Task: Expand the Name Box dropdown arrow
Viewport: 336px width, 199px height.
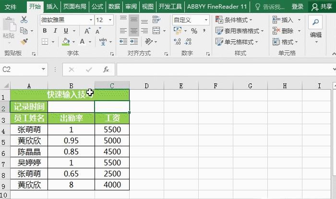Action: pos(43,69)
